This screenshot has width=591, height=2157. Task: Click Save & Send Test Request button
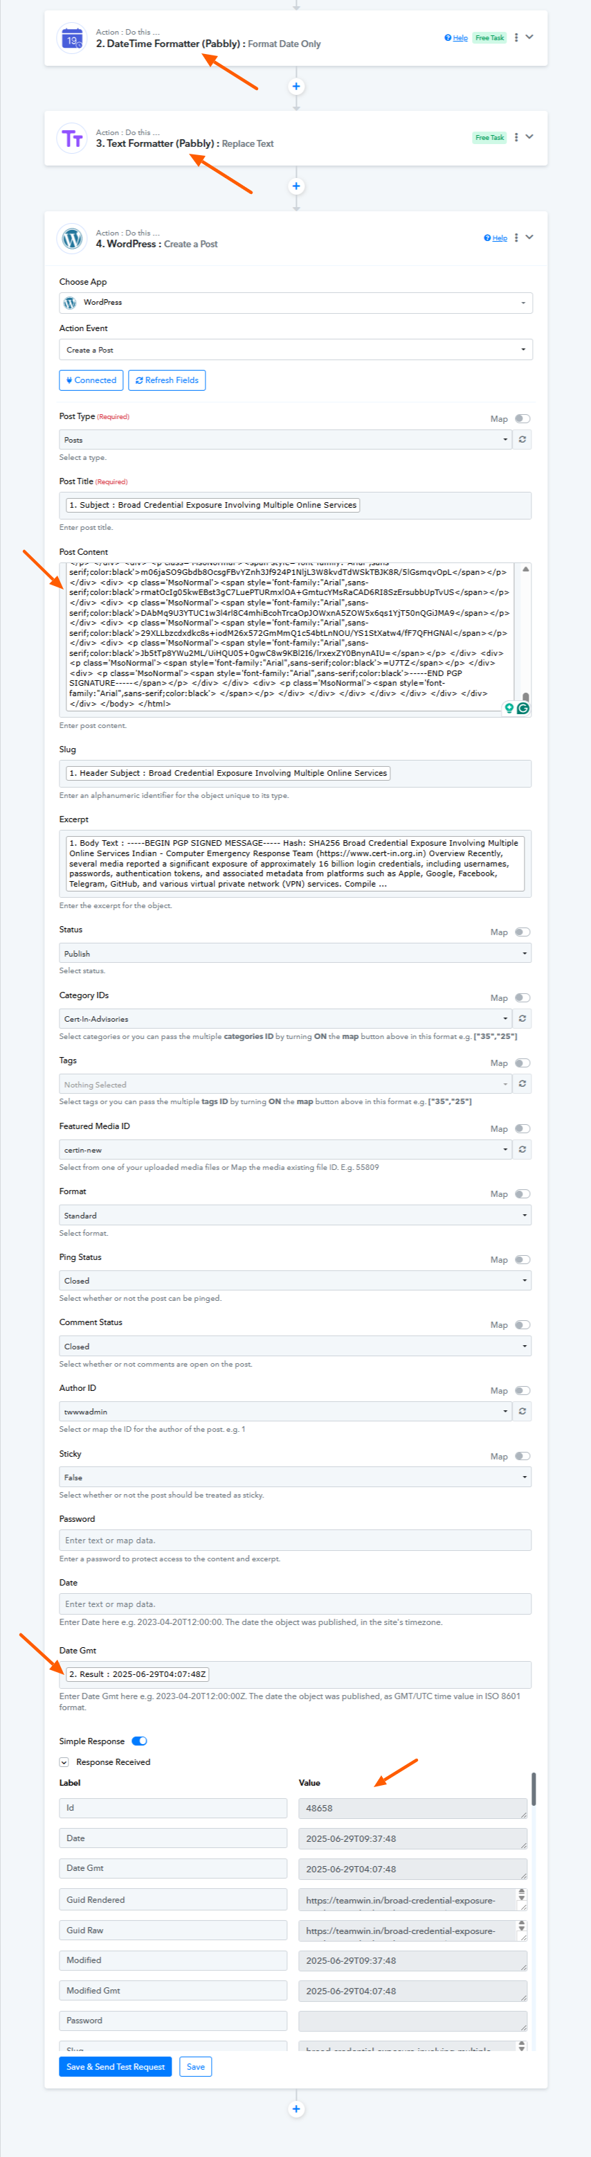click(116, 2066)
